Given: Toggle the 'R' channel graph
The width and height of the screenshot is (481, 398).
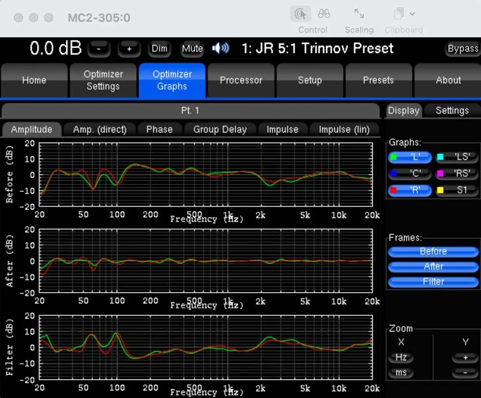Looking at the screenshot, I should click(410, 190).
